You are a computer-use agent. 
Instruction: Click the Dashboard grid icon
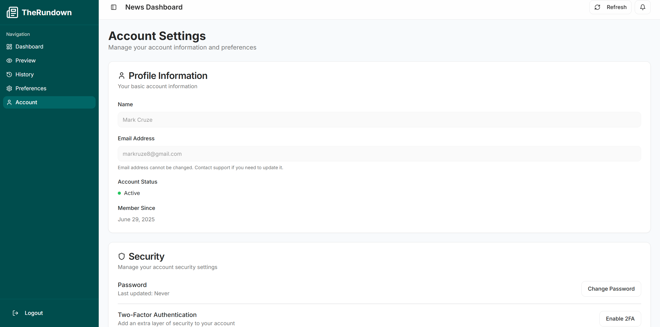coord(9,47)
